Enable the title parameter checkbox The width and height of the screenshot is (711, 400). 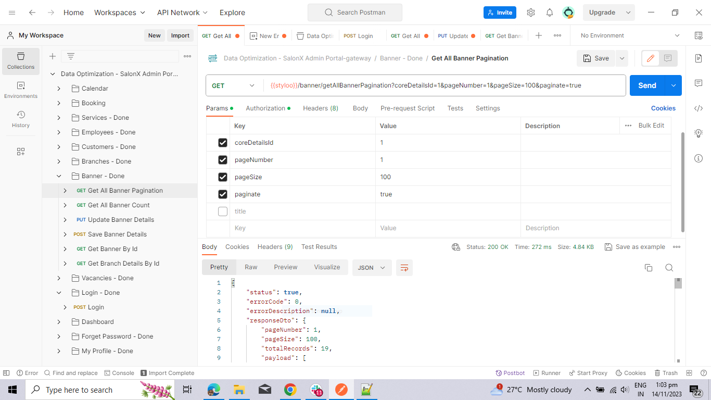pos(223,211)
